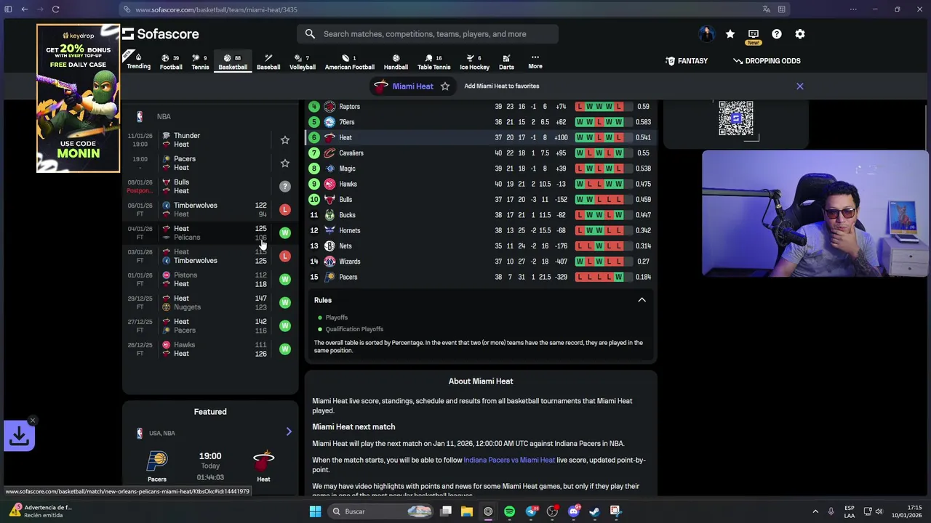The height and width of the screenshot is (523, 931).
Task: Reload the page in browser
Action: click(55, 9)
